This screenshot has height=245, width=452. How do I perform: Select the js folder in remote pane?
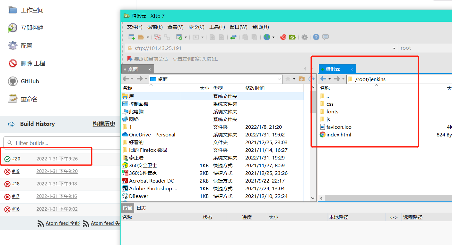pos(328,119)
